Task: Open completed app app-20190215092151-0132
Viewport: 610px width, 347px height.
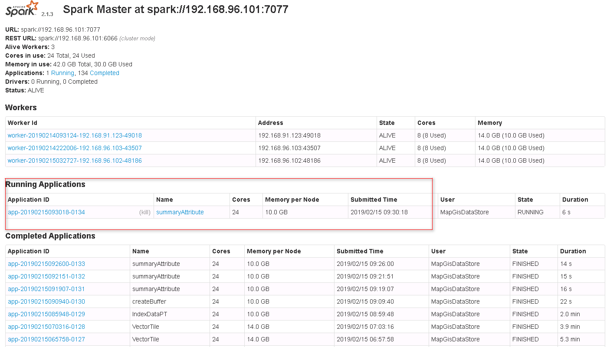Action: [x=46, y=276]
